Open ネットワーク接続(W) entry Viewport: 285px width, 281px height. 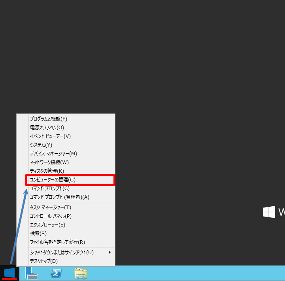click(66, 162)
